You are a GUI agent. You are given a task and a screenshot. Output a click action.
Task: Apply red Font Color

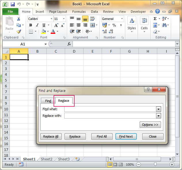[x=53, y=32]
